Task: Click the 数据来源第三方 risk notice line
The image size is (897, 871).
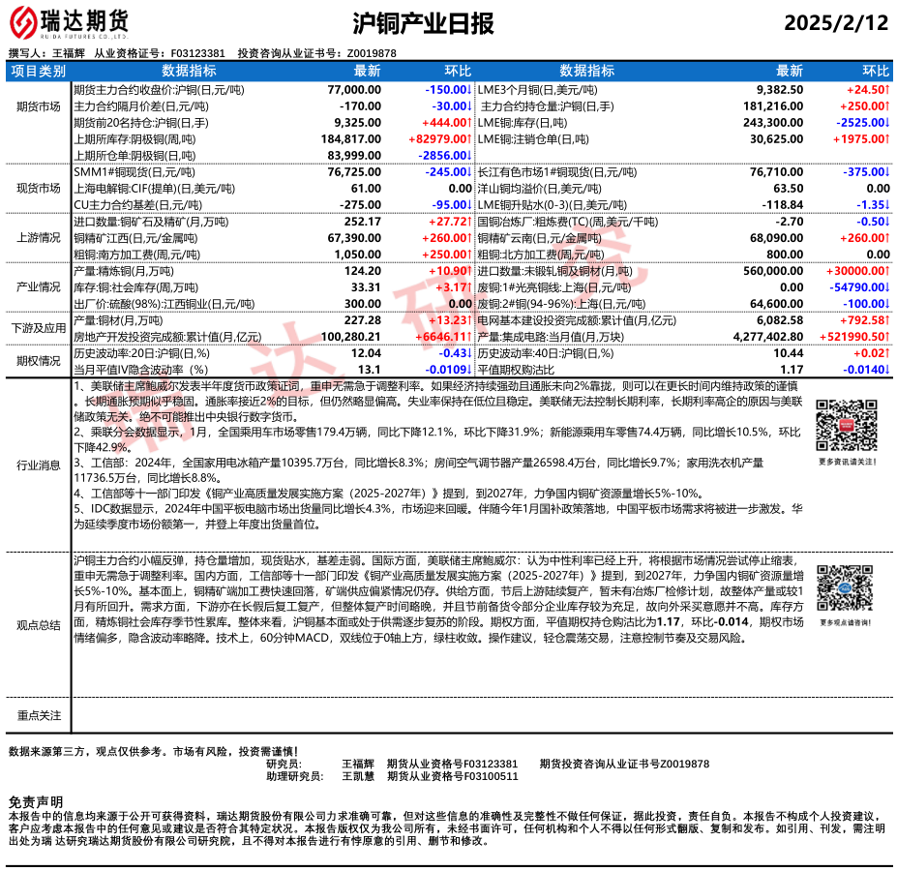Action: (153, 751)
